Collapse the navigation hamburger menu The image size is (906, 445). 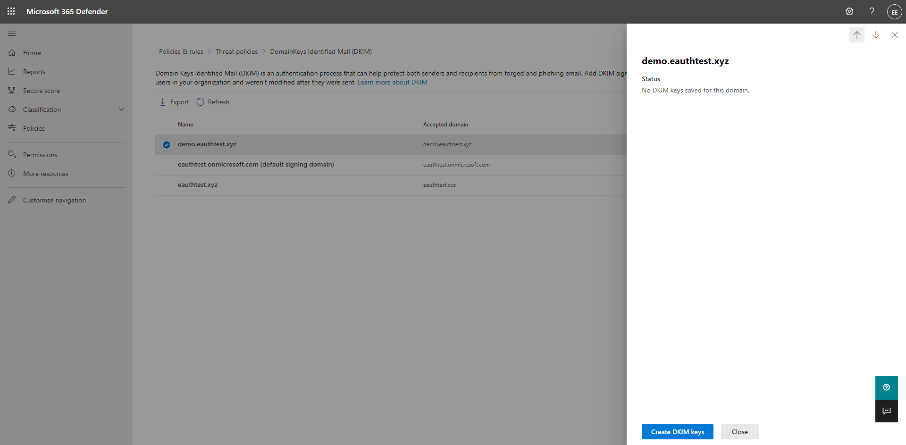coord(12,34)
